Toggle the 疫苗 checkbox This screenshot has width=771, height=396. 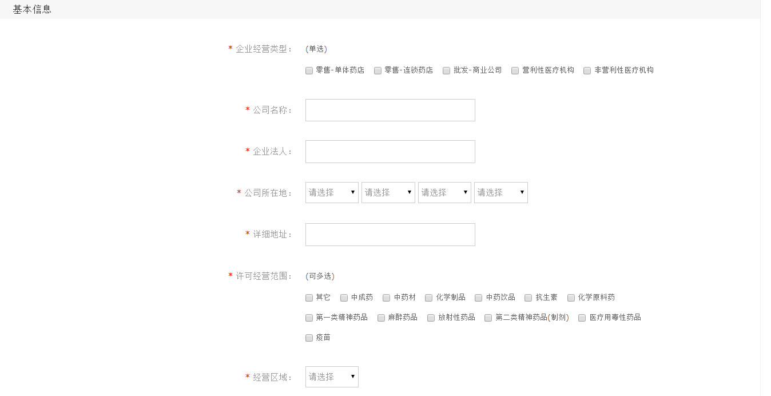pyautogui.click(x=309, y=338)
